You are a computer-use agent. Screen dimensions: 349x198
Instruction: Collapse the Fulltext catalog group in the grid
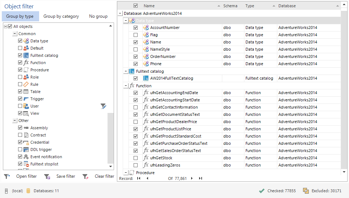tap(126, 71)
